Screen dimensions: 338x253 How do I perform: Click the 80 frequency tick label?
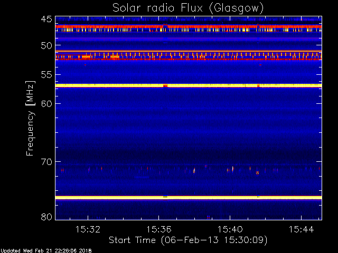[46, 217]
